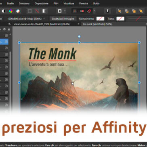
Task: Click the top-right corner selection handle
Action: 139,42
